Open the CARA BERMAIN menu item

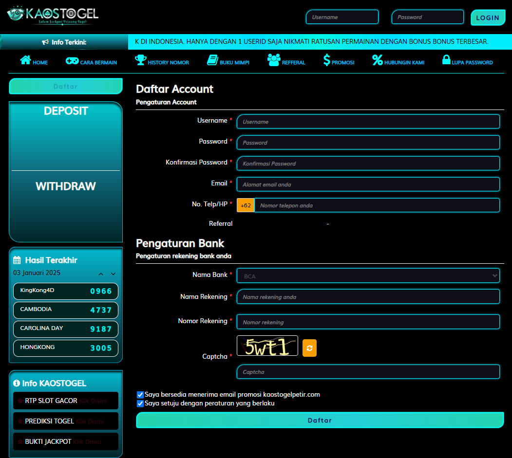tap(92, 61)
